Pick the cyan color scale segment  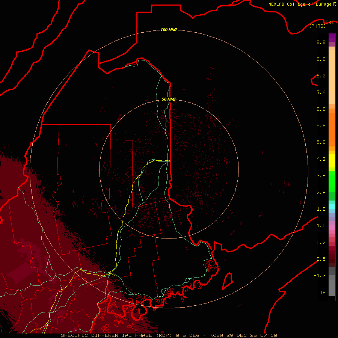pos(332,207)
